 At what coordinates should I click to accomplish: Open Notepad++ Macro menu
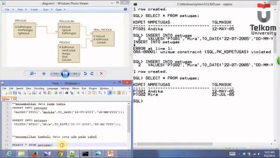(76, 89)
